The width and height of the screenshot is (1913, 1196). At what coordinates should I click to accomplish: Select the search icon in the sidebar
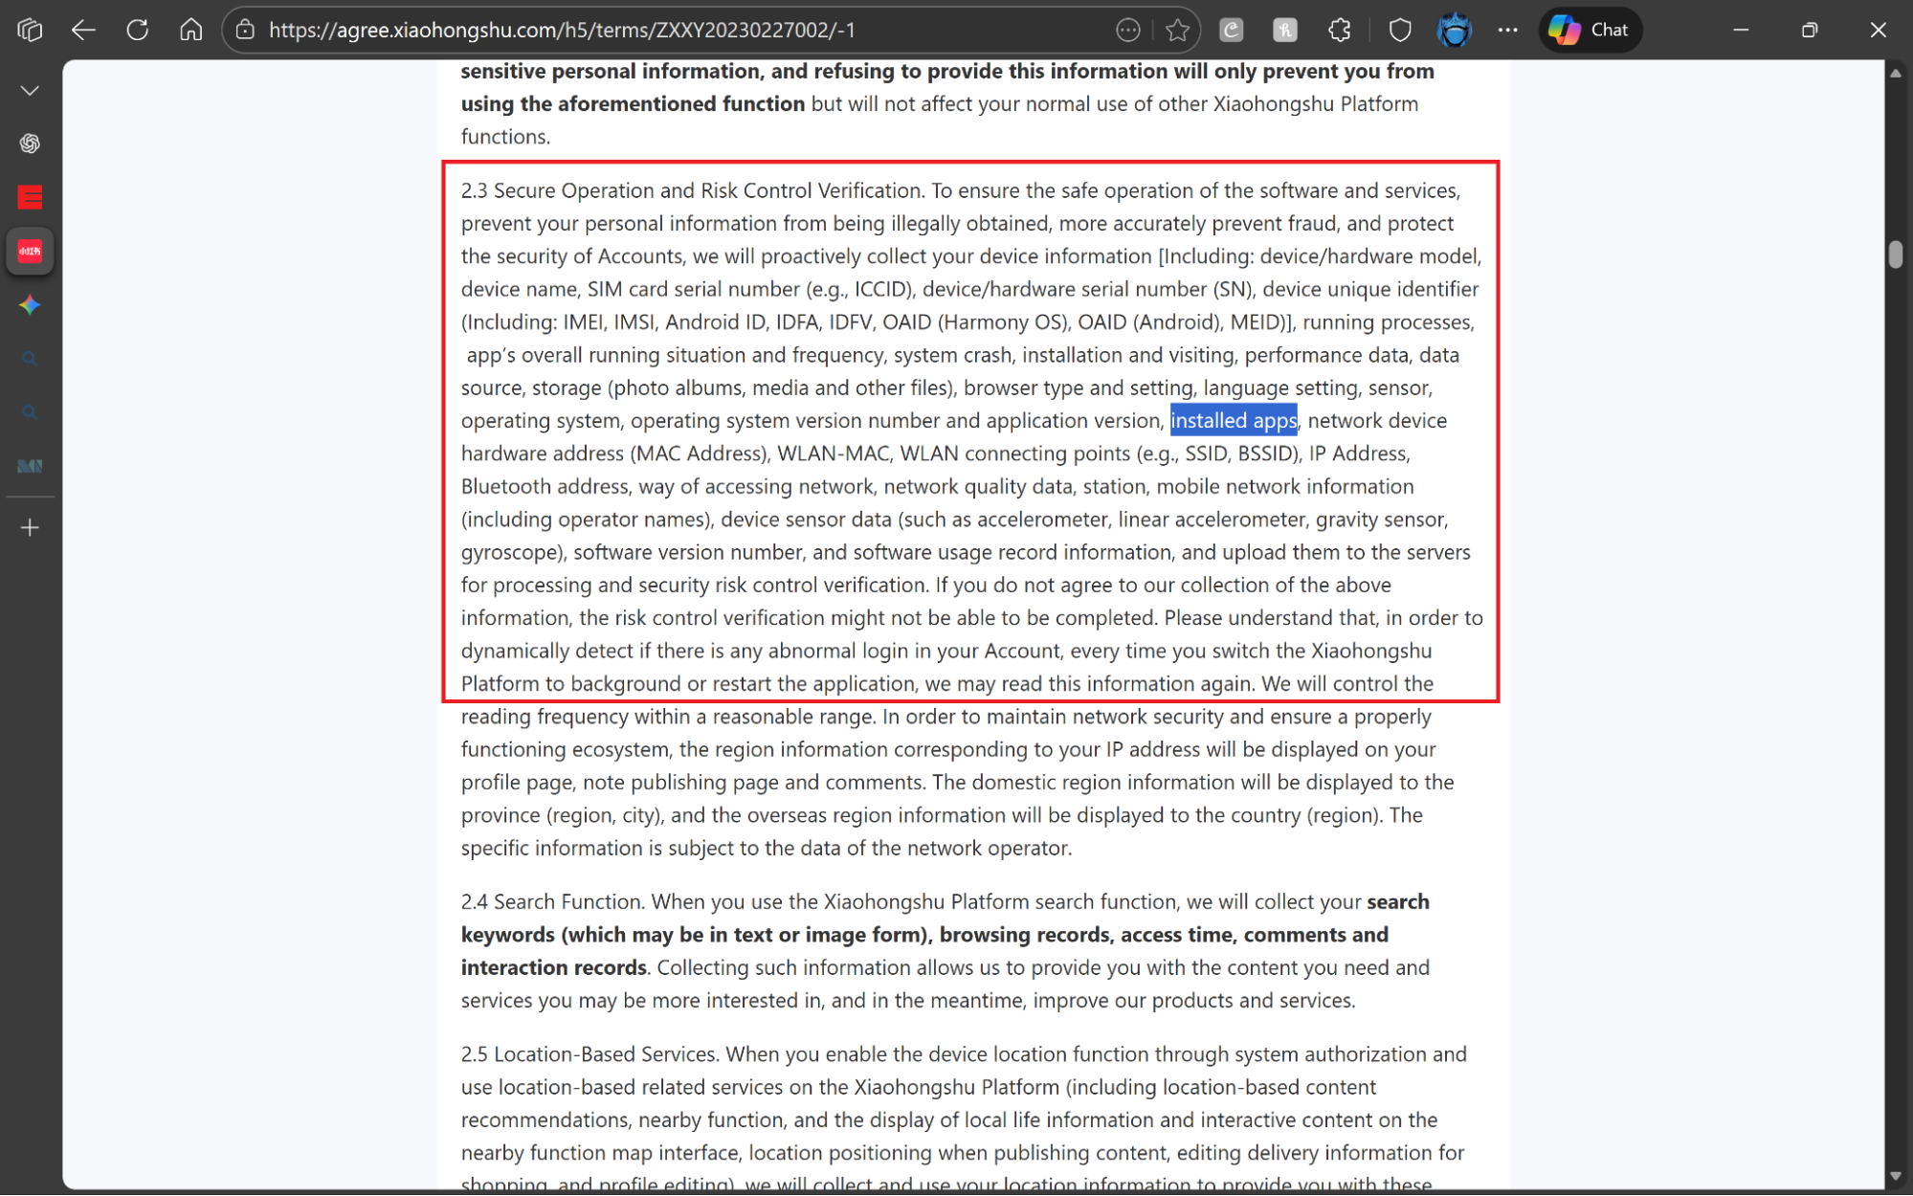point(30,359)
